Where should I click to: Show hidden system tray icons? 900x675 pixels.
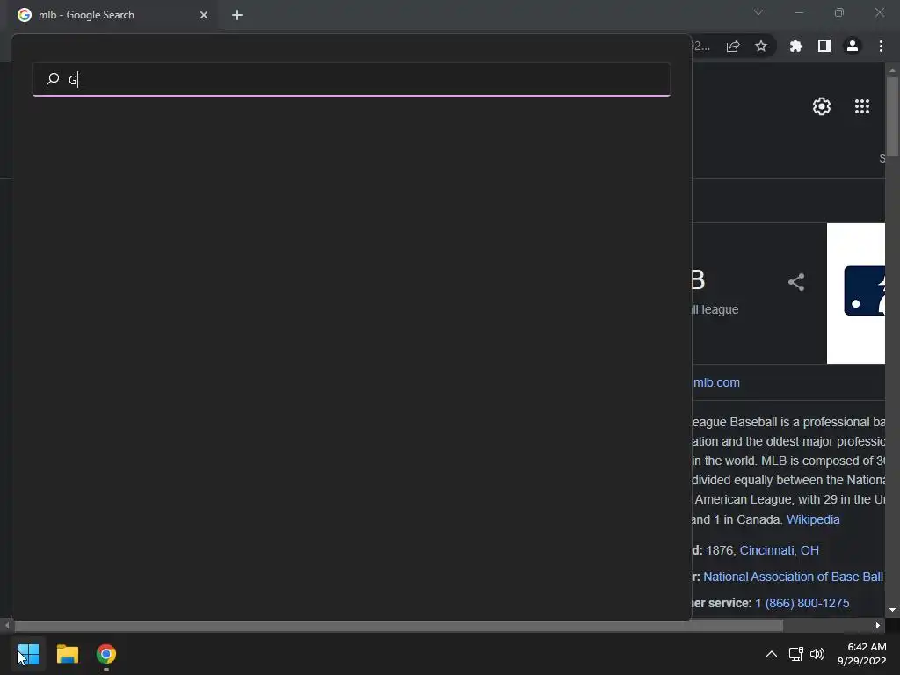click(772, 654)
